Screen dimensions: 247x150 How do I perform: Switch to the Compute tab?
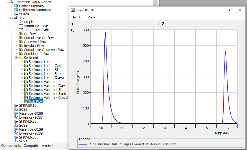30,146
